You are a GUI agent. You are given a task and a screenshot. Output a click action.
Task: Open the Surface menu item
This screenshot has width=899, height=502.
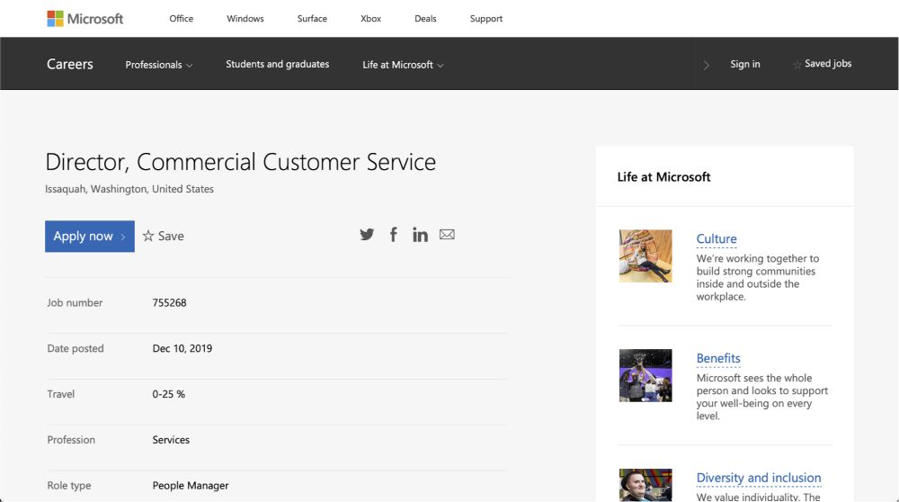tap(313, 18)
